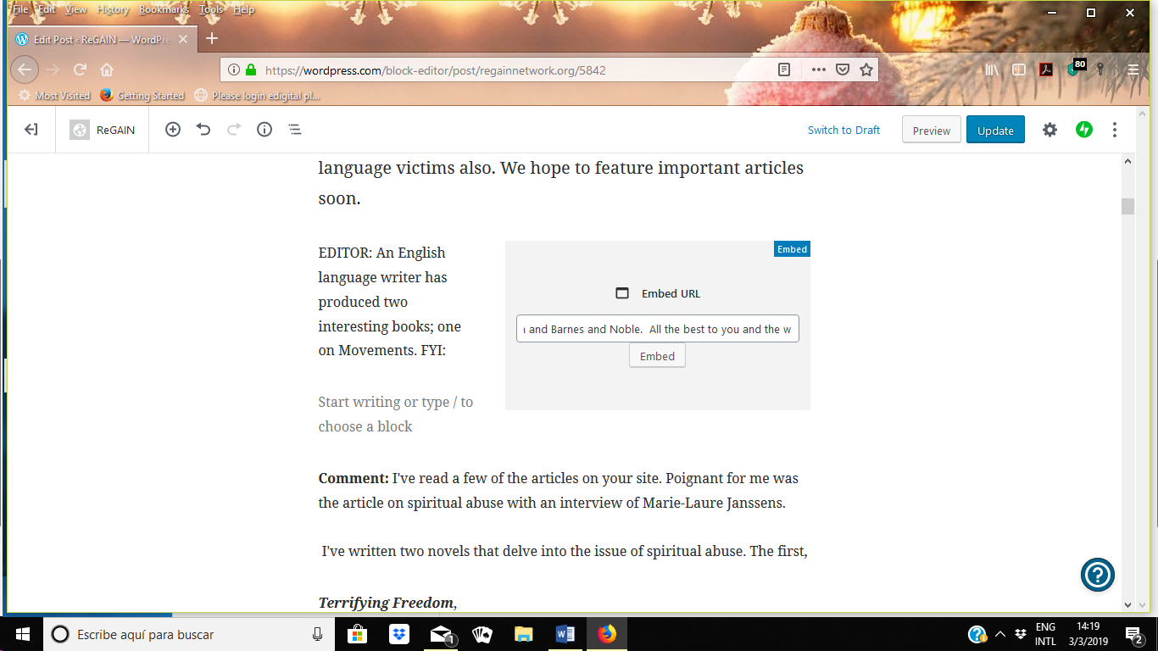
Task: Toggle Firefox reader view icon
Action: pyautogui.click(x=785, y=70)
